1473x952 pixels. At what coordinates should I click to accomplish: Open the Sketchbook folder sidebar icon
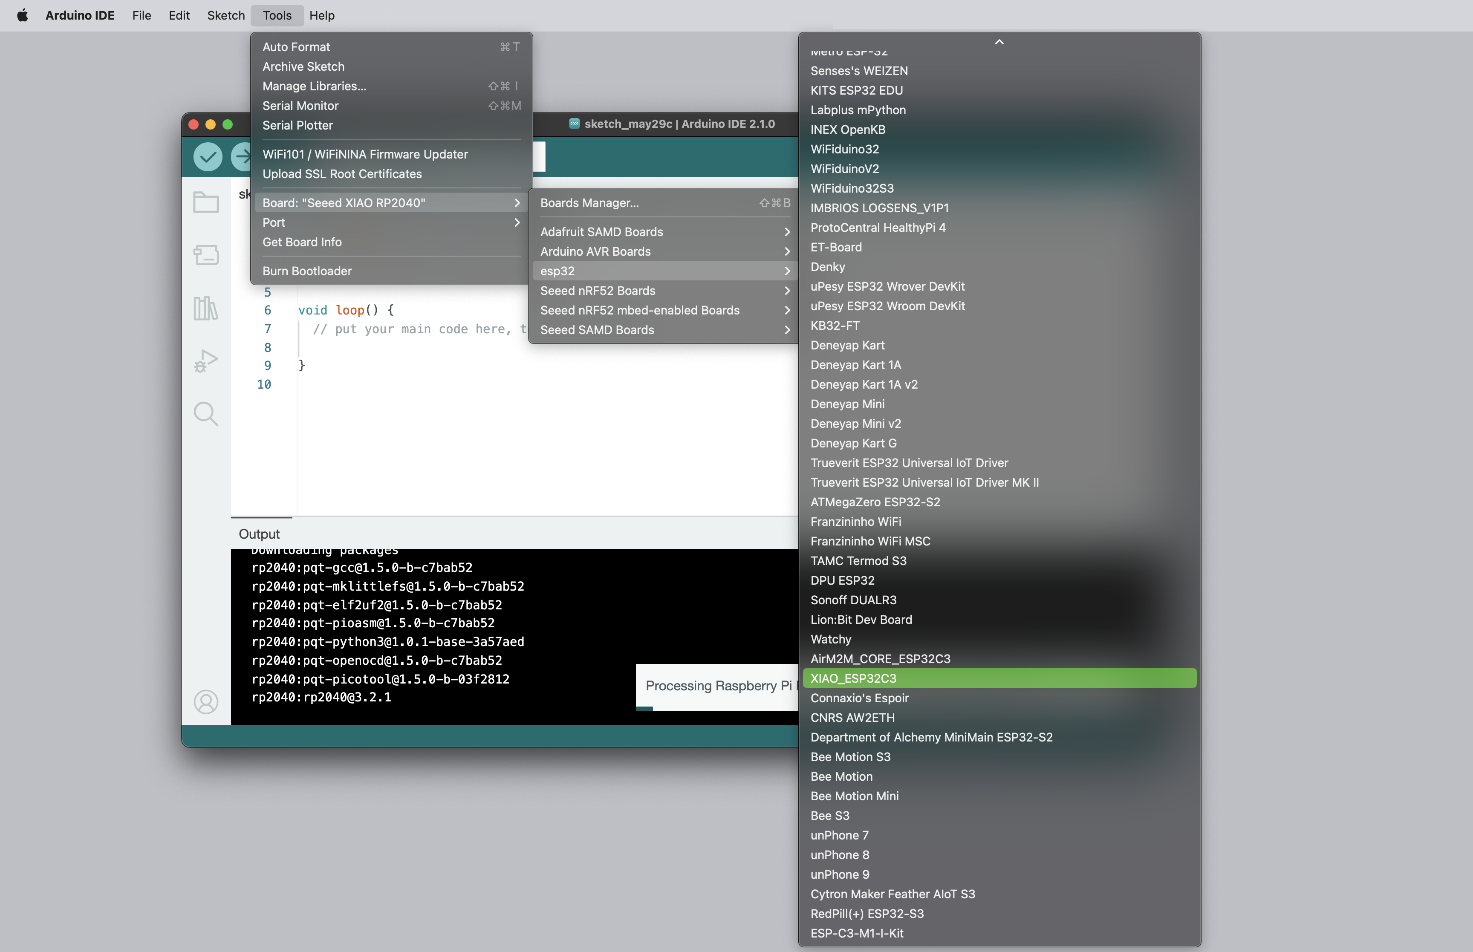(206, 202)
